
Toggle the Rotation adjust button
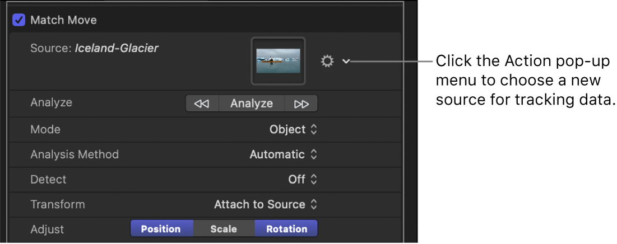point(286,229)
